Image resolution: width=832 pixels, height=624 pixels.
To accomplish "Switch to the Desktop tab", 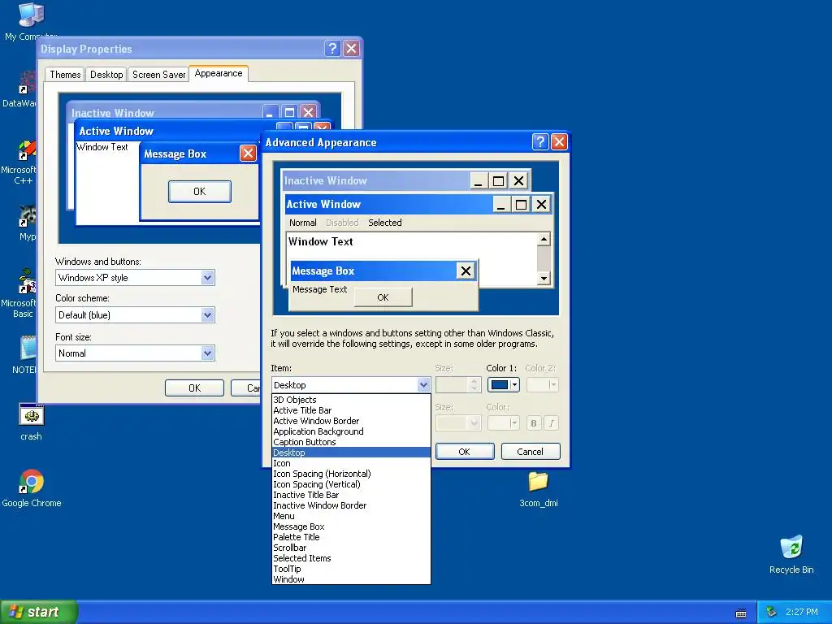I will (x=106, y=75).
